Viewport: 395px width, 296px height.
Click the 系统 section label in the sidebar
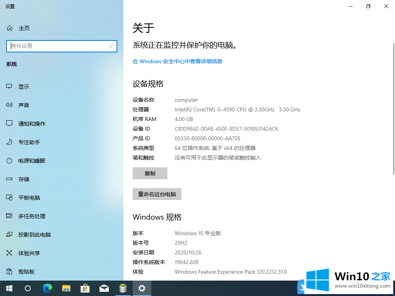coord(12,64)
